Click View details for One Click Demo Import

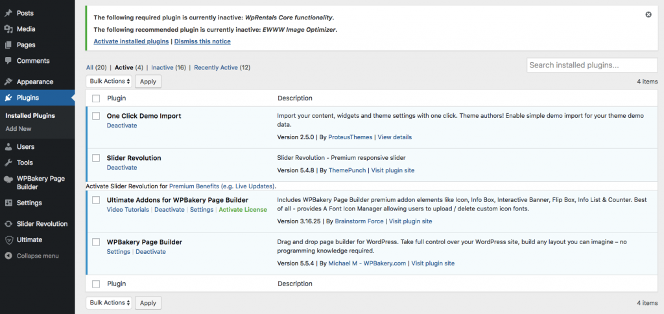point(395,137)
